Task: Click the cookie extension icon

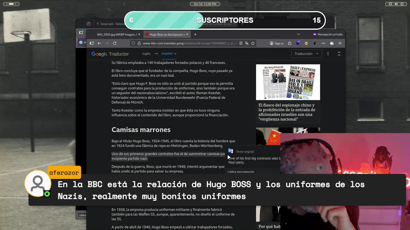Action: tap(306, 43)
